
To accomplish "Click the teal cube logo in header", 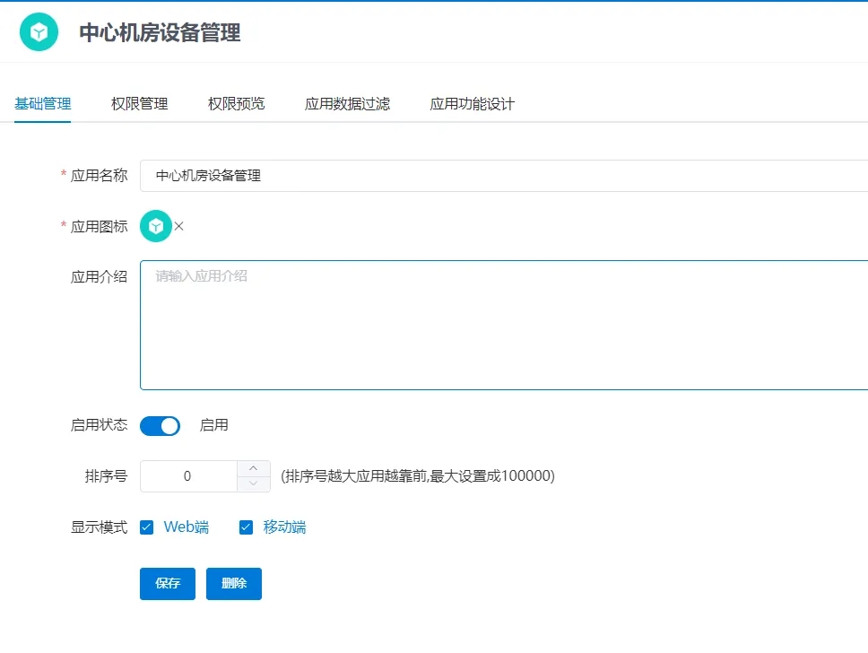I will (x=39, y=32).
